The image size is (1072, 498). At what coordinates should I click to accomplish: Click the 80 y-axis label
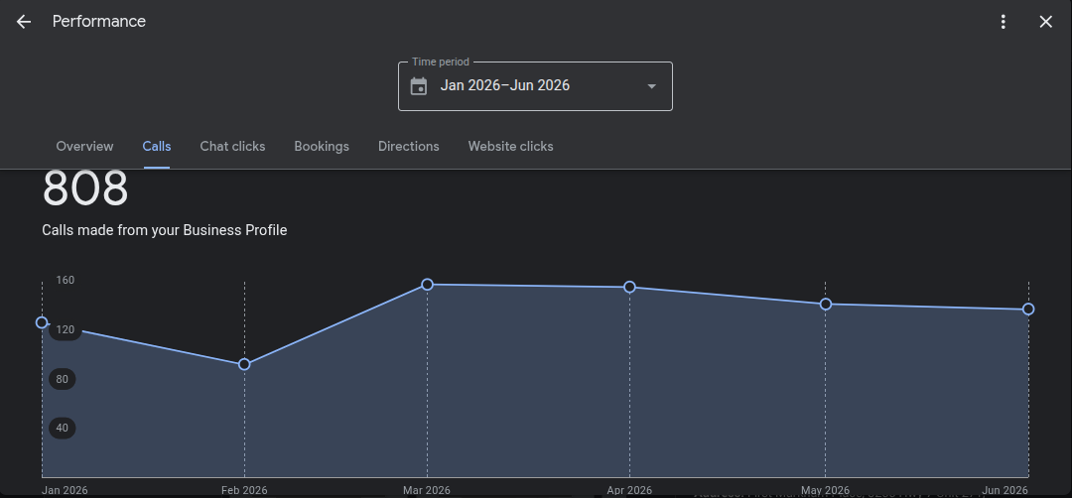[63, 379]
